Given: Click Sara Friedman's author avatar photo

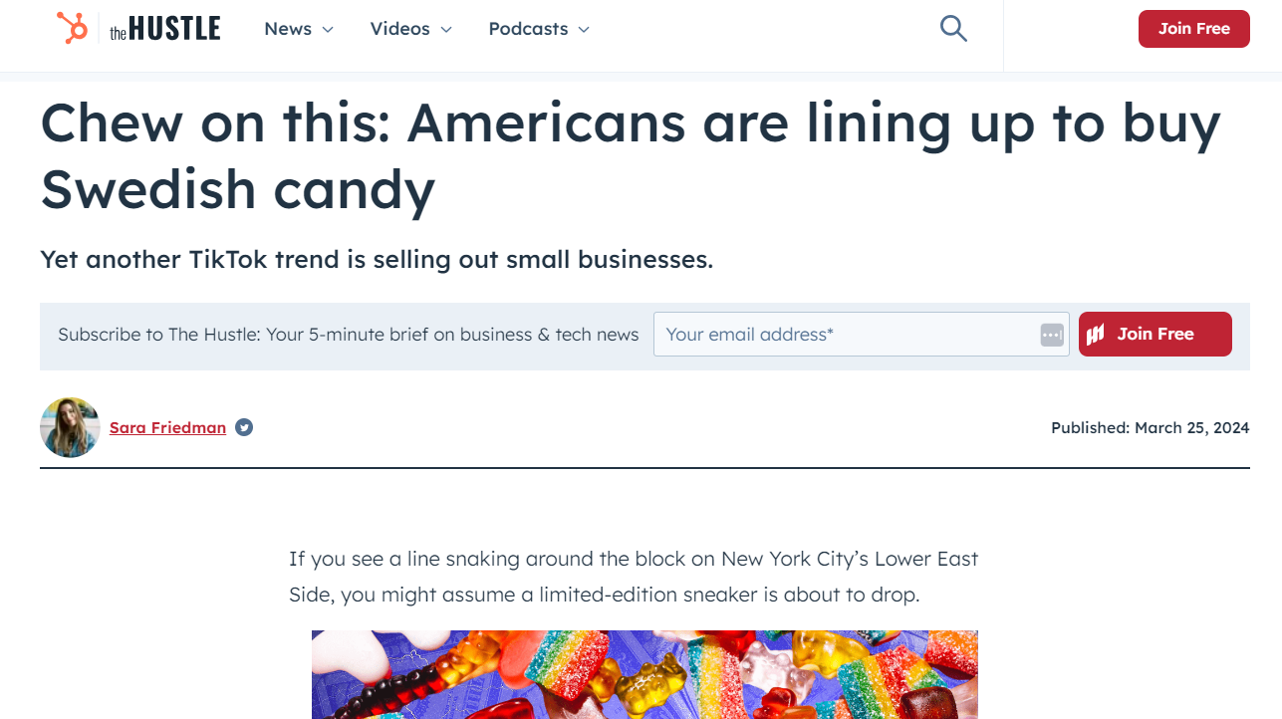Looking at the screenshot, I should tap(70, 427).
